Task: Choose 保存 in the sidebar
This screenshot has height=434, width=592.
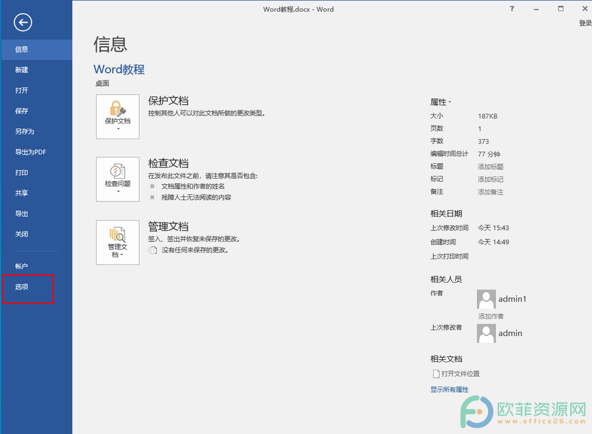Action: [x=36, y=111]
